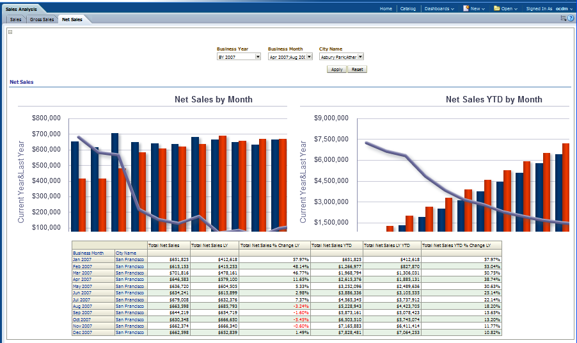This screenshot has width=577, height=343.
Task: Click San Francisco in the Jan 2007 row
Action: [129, 259]
